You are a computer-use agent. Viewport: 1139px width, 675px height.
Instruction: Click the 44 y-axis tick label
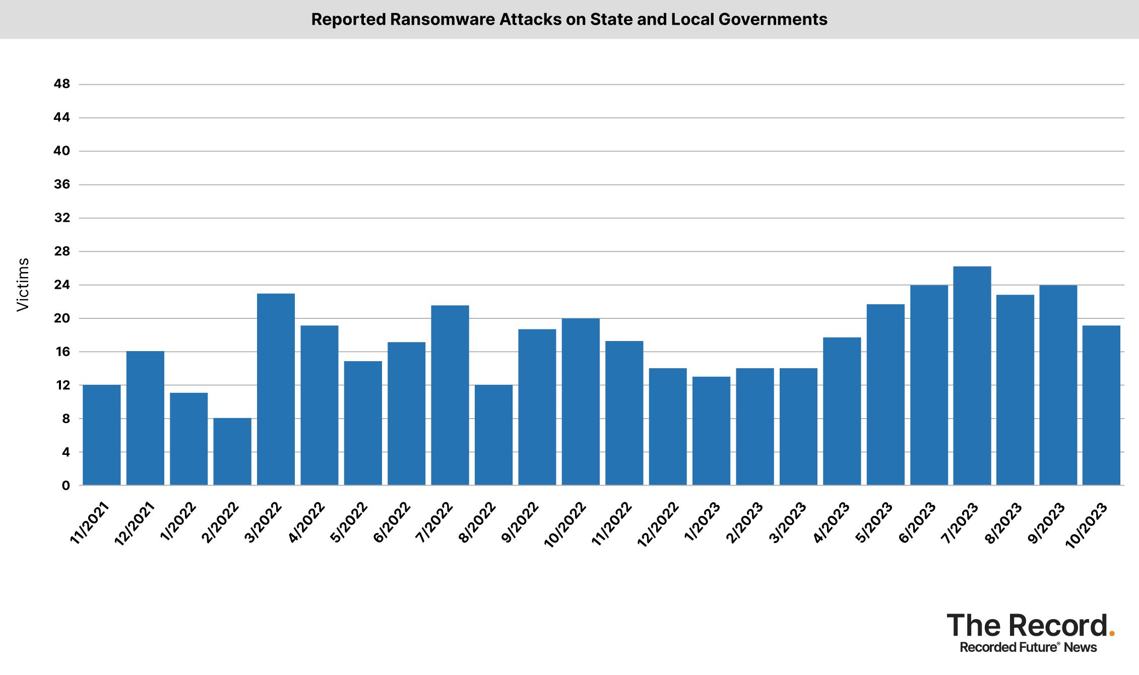pyautogui.click(x=62, y=117)
